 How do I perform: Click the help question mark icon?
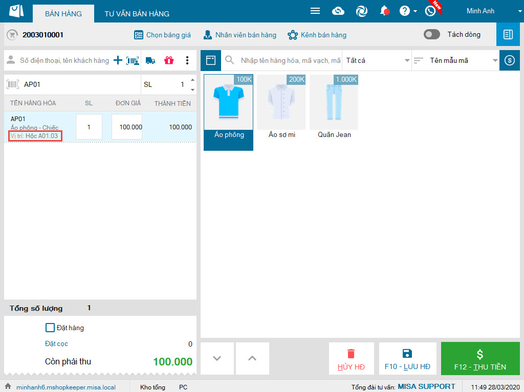(x=404, y=11)
